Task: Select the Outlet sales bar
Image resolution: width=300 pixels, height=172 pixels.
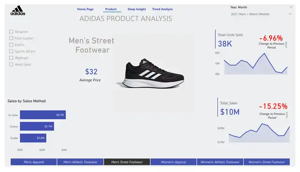Action: click(x=33, y=138)
